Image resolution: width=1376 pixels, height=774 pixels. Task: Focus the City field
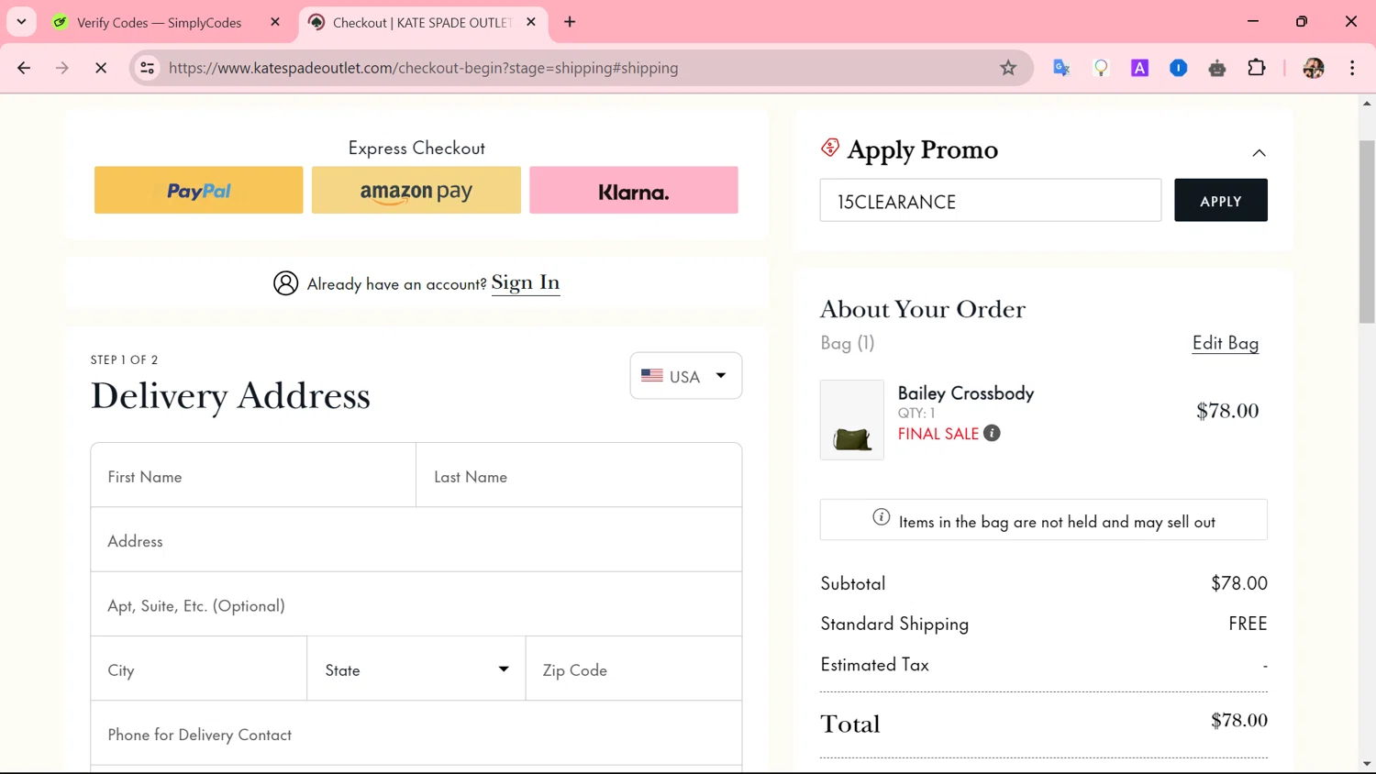click(199, 669)
